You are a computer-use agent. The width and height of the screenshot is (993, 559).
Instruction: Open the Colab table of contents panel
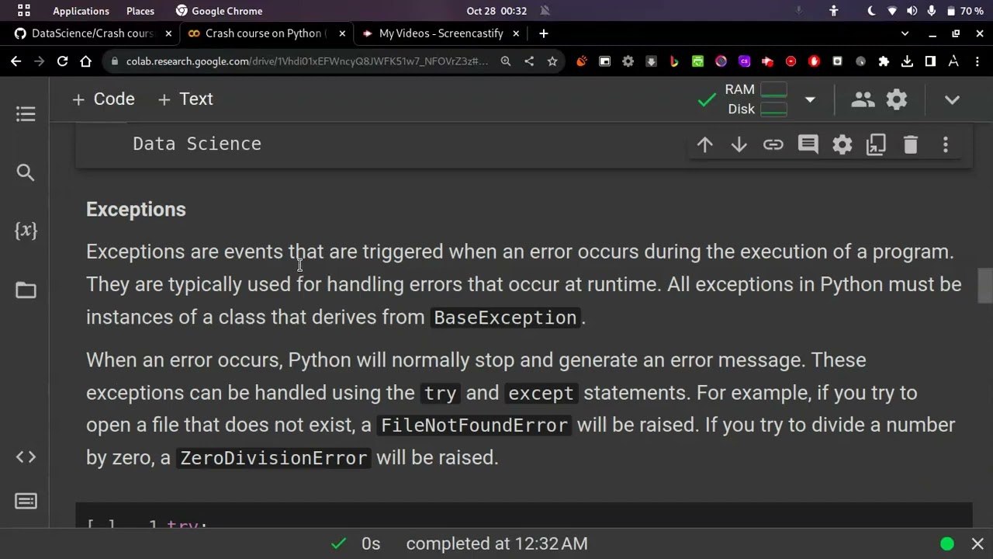click(x=26, y=115)
